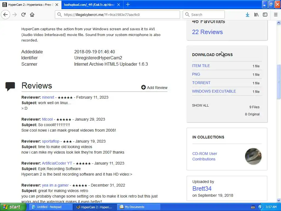The width and height of the screenshot is (281, 211).
Task: Switch to the HyperCam 2 browser tab
Action: pyautogui.click(x=31, y=5)
